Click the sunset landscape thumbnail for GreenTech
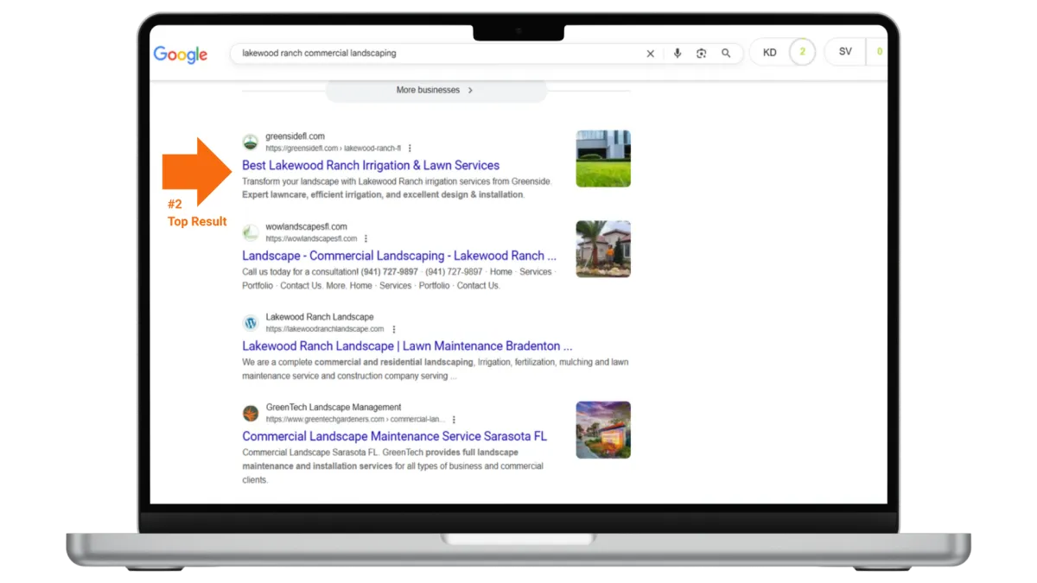Image resolution: width=1037 pixels, height=583 pixels. pyautogui.click(x=603, y=429)
